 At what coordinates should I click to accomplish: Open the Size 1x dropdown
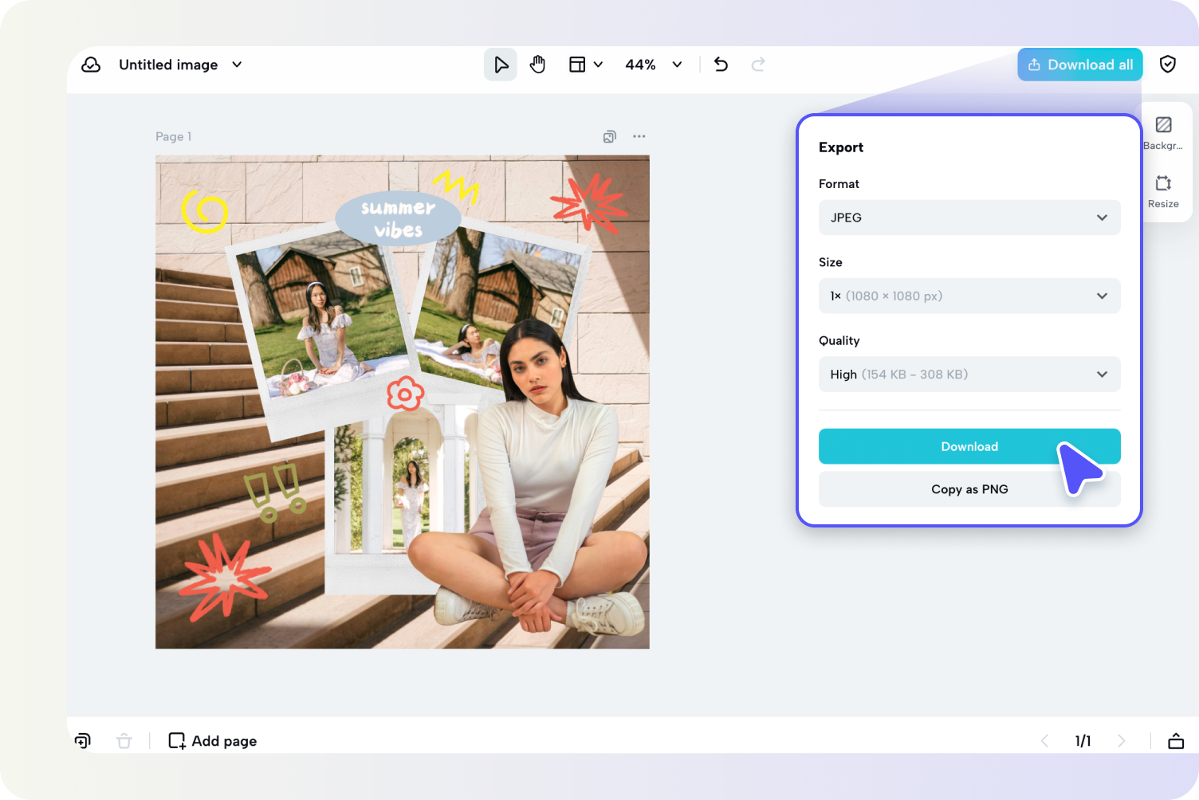click(x=969, y=296)
